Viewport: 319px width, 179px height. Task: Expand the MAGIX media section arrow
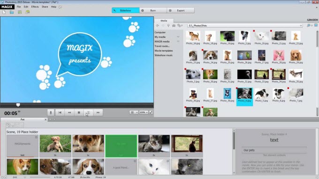[x=178, y=41]
